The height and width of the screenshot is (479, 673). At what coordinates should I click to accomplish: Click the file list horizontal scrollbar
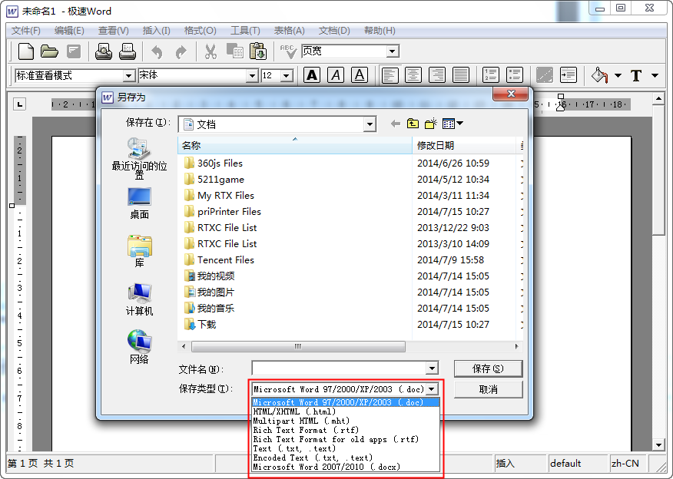[x=298, y=346]
